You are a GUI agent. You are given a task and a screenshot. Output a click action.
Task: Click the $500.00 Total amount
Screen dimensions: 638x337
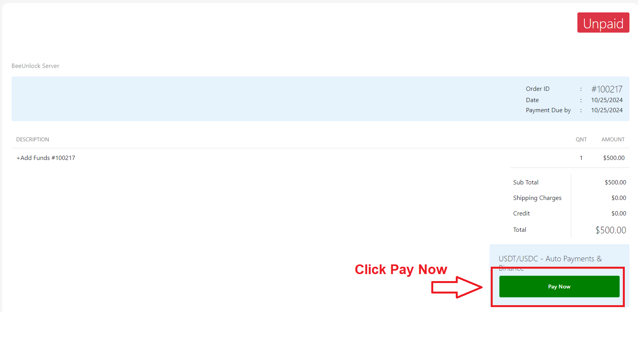coord(611,230)
